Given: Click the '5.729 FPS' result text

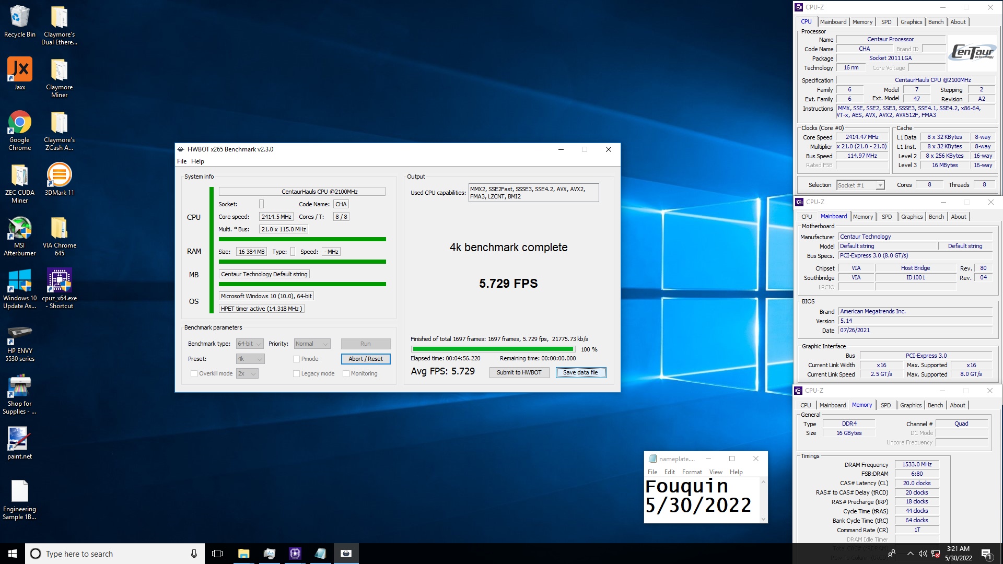Looking at the screenshot, I should pyautogui.click(x=508, y=284).
